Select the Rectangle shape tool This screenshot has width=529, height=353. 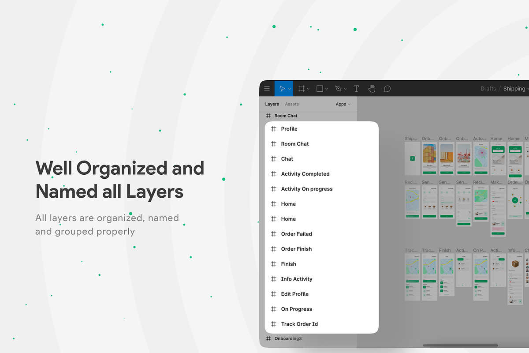point(320,89)
